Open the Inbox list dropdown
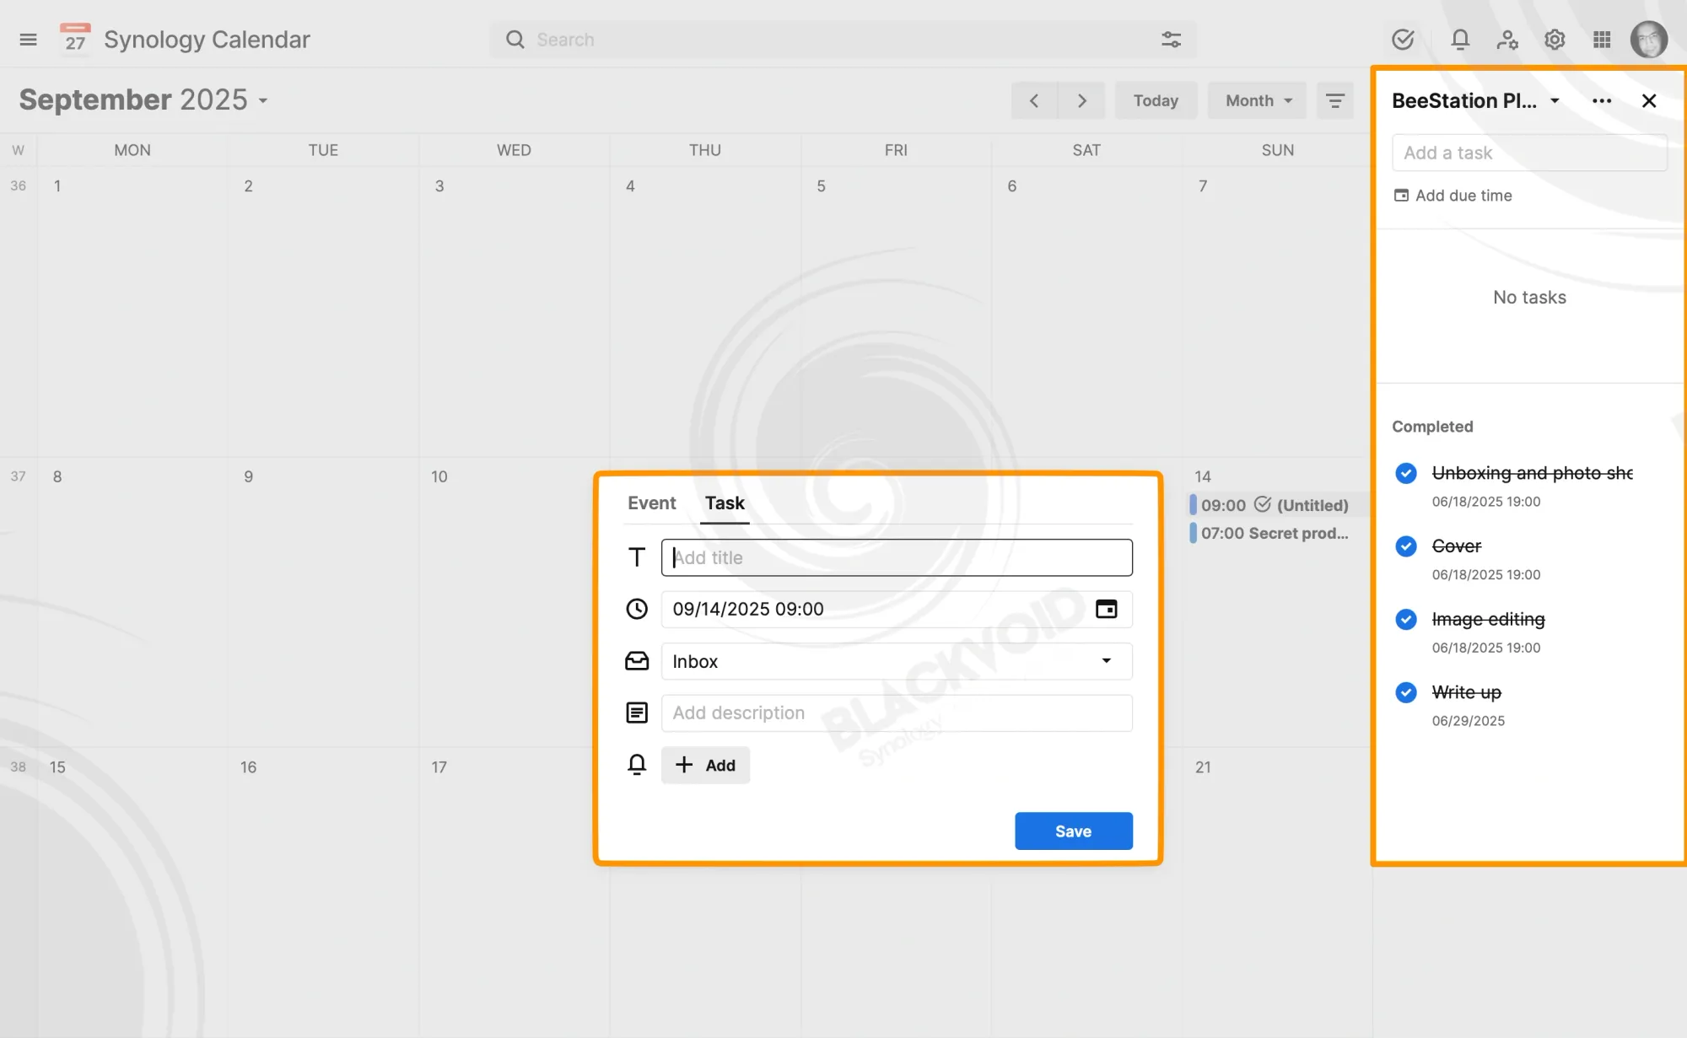This screenshot has height=1038, width=1687. (897, 661)
